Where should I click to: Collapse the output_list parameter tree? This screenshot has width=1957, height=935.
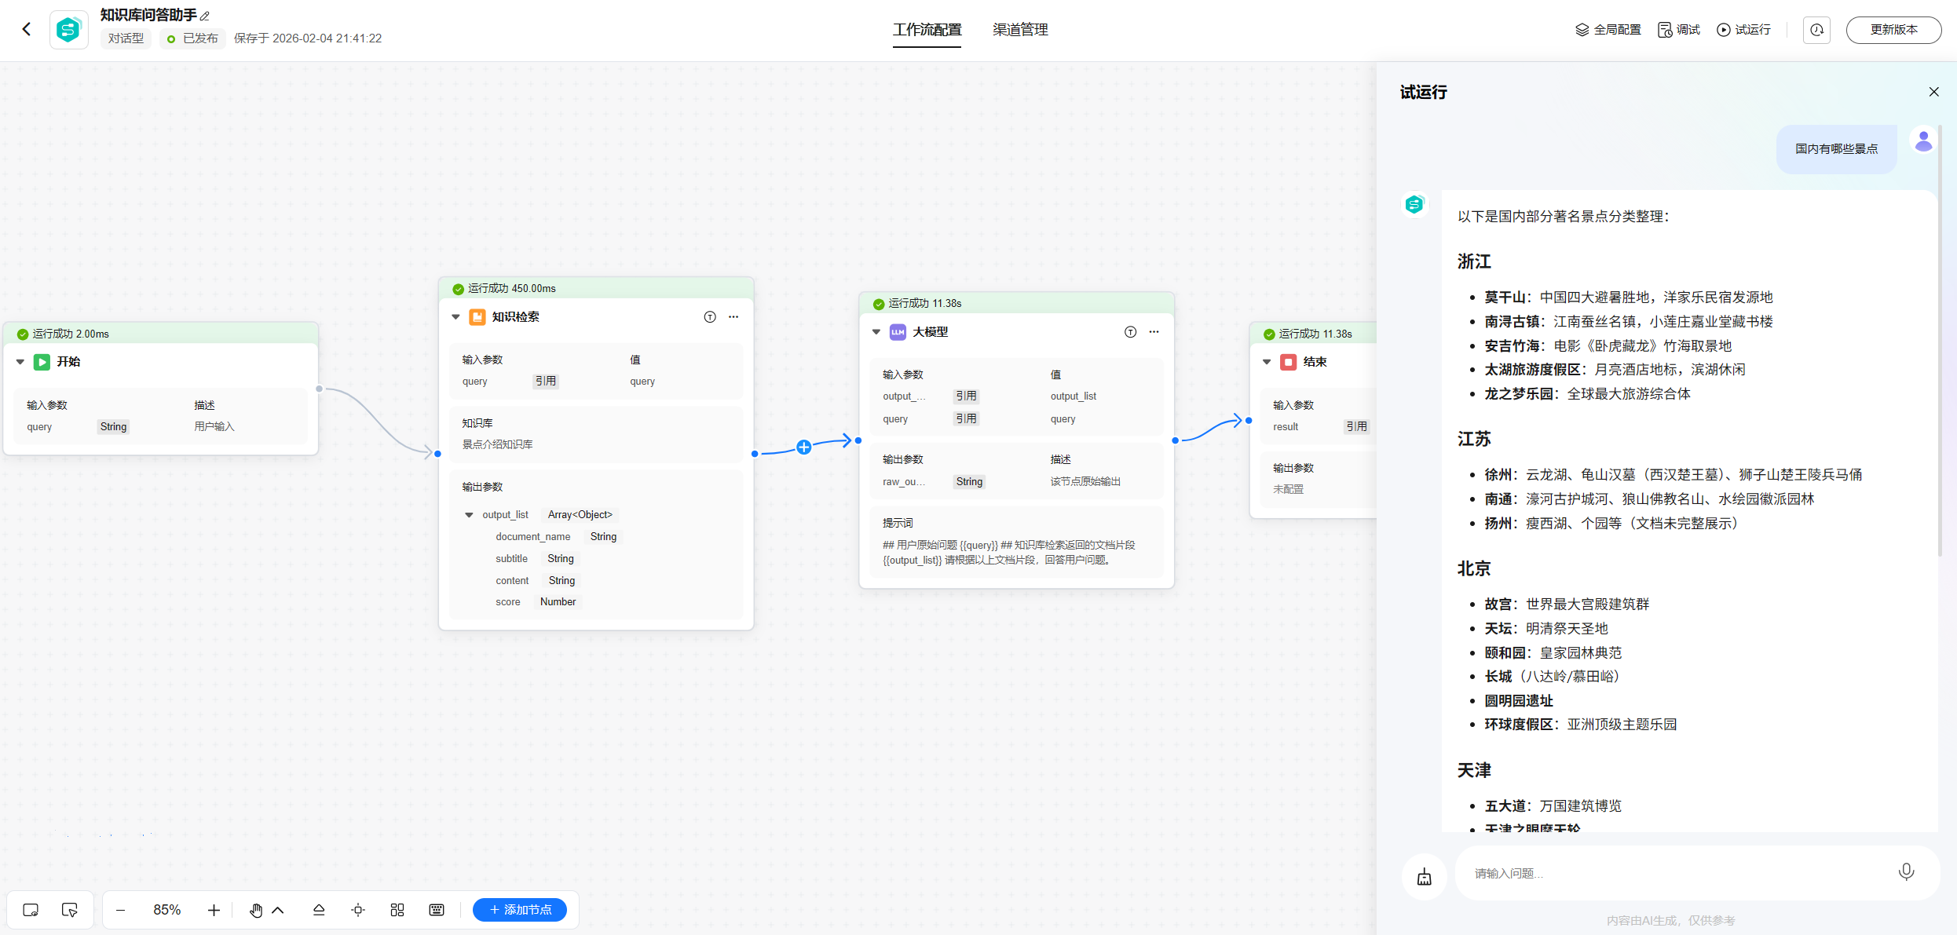469,515
